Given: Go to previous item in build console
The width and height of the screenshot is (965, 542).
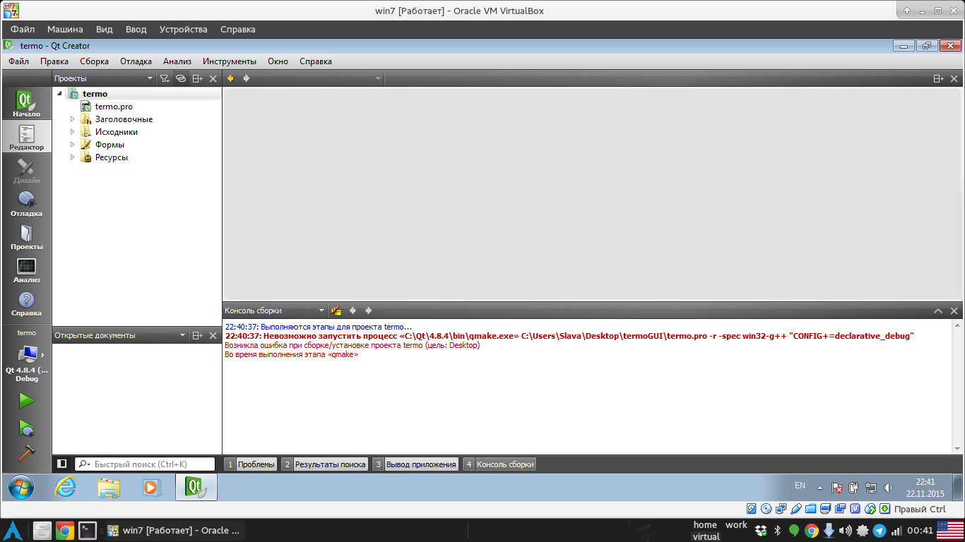Looking at the screenshot, I should click(x=353, y=311).
